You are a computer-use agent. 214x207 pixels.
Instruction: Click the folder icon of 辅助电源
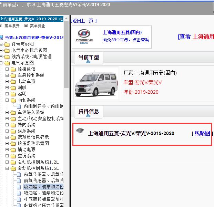coord(13,150)
